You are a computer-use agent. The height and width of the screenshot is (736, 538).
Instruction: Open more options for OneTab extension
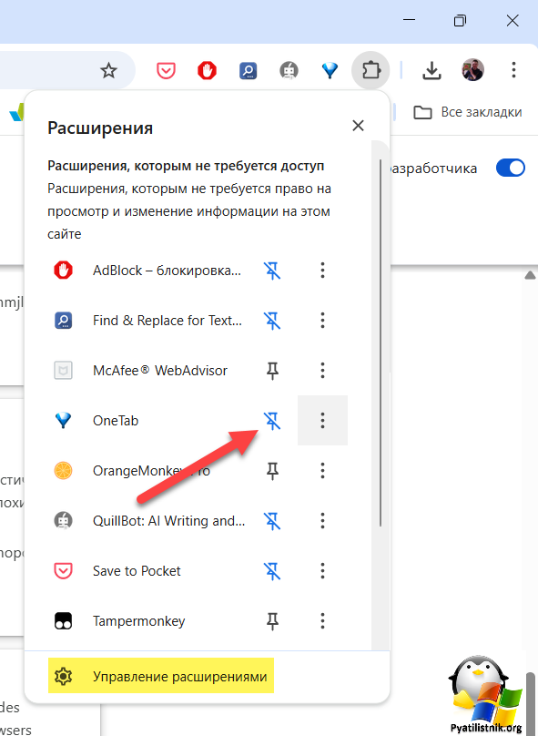pyautogui.click(x=322, y=421)
